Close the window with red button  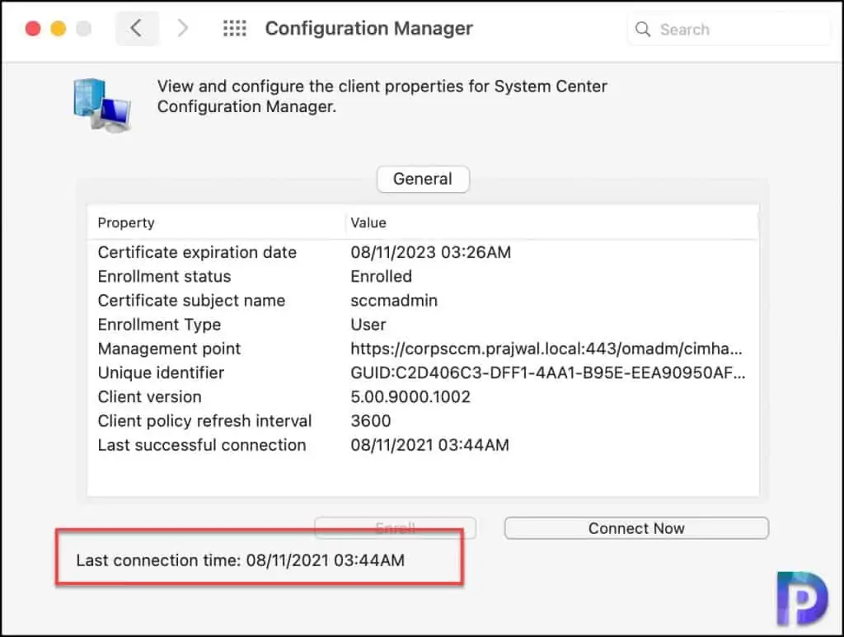(x=33, y=29)
